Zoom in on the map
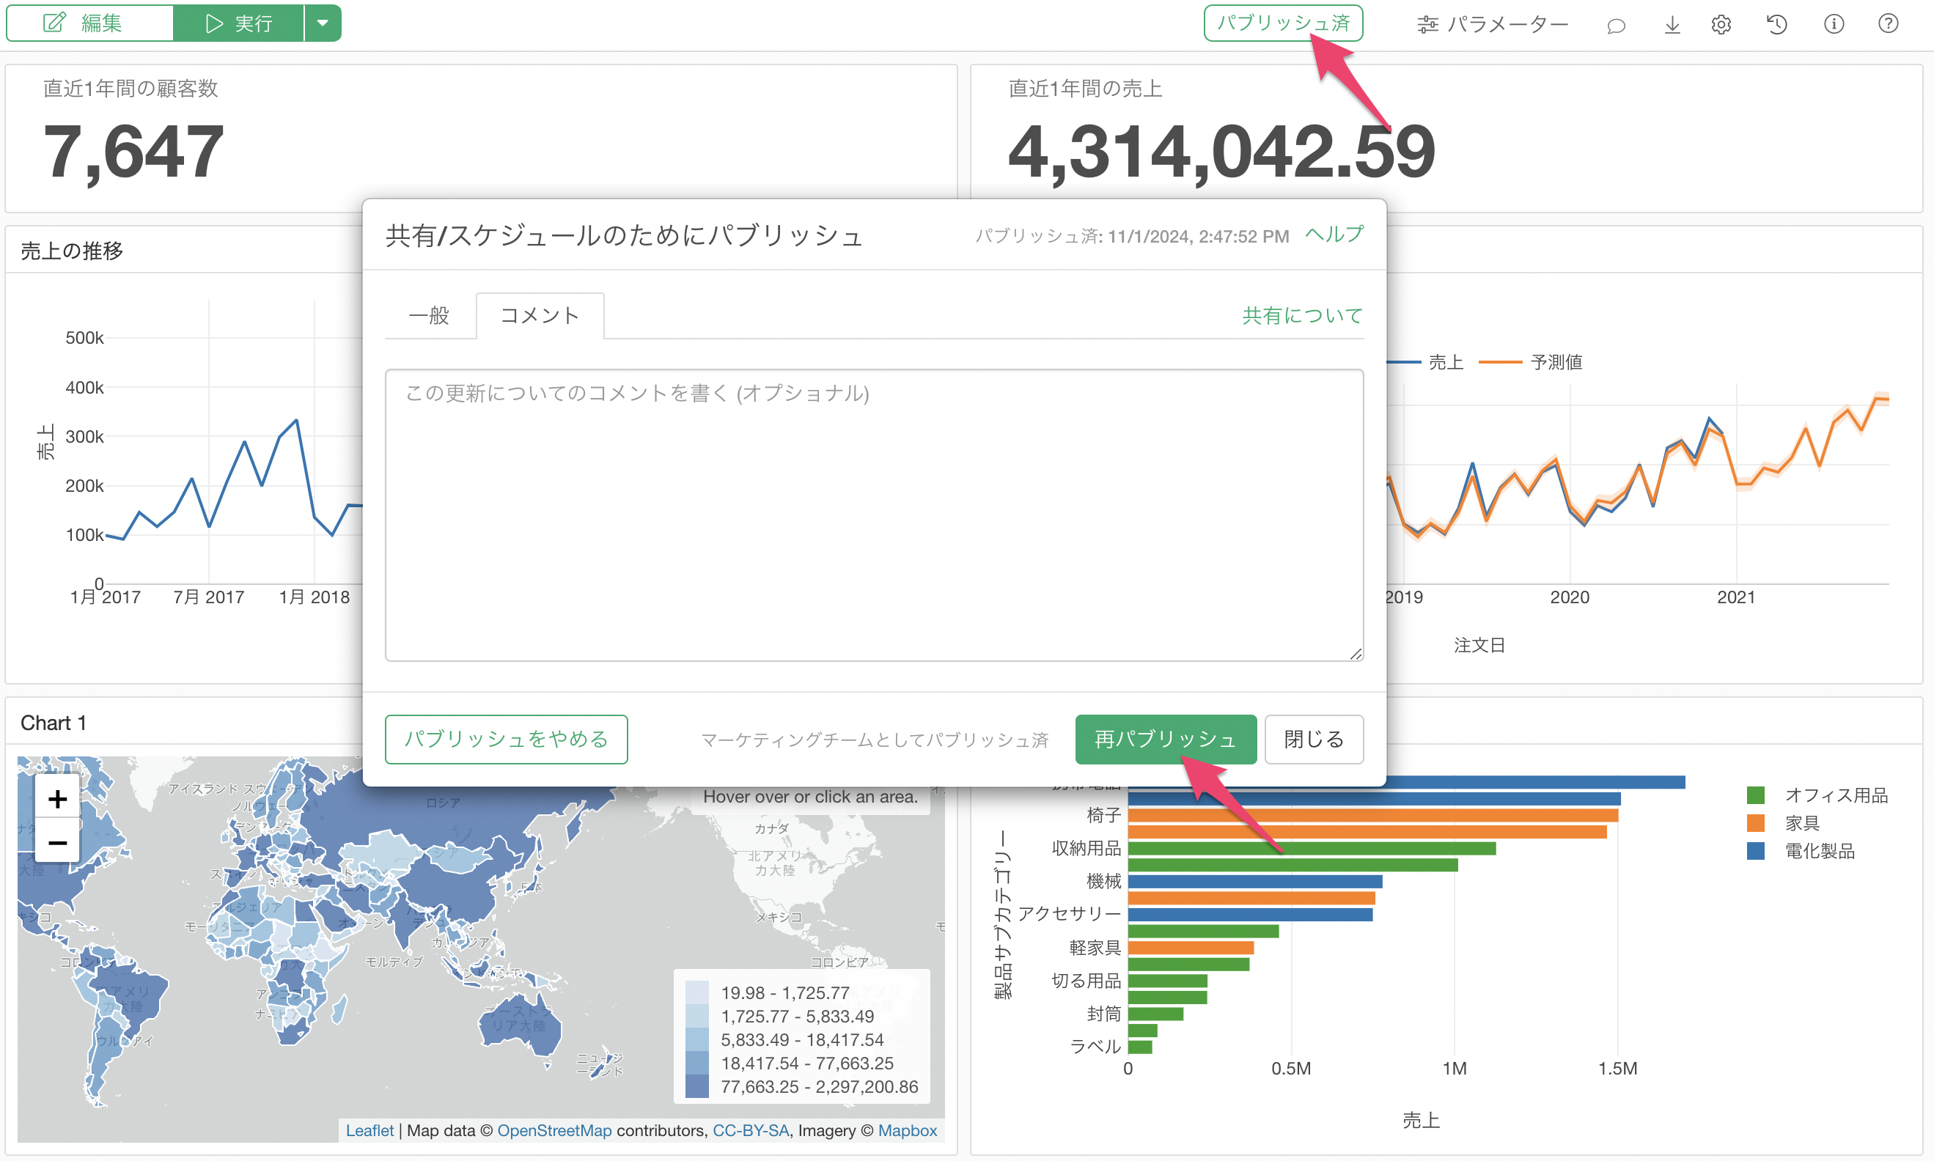Viewport: 1934px width, 1161px height. point(57,799)
